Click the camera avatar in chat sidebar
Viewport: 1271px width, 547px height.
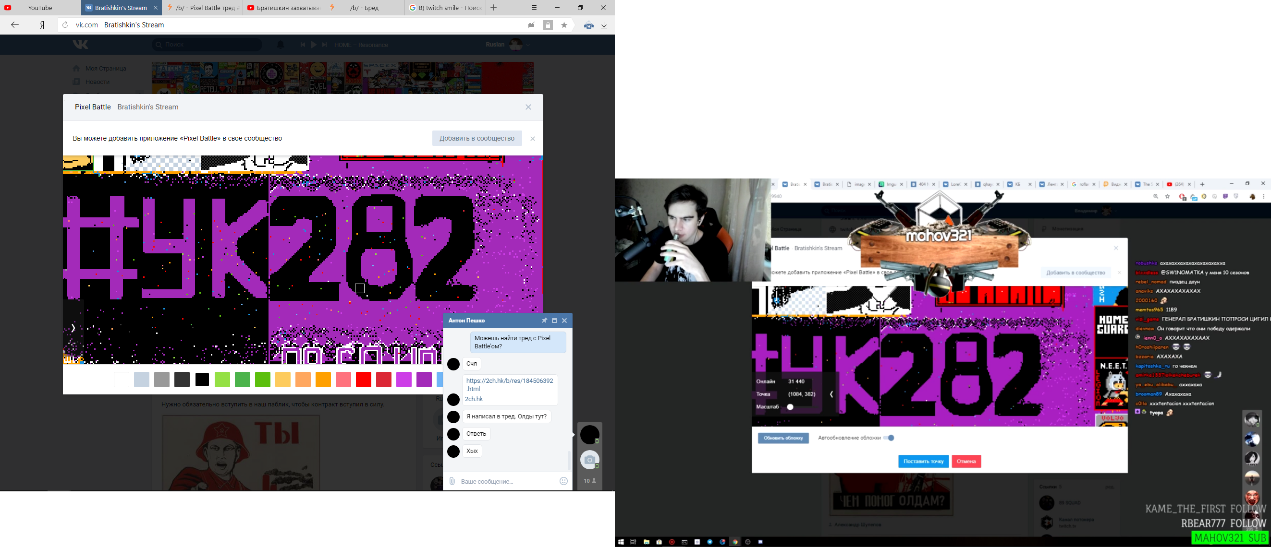[x=589, y=460]
